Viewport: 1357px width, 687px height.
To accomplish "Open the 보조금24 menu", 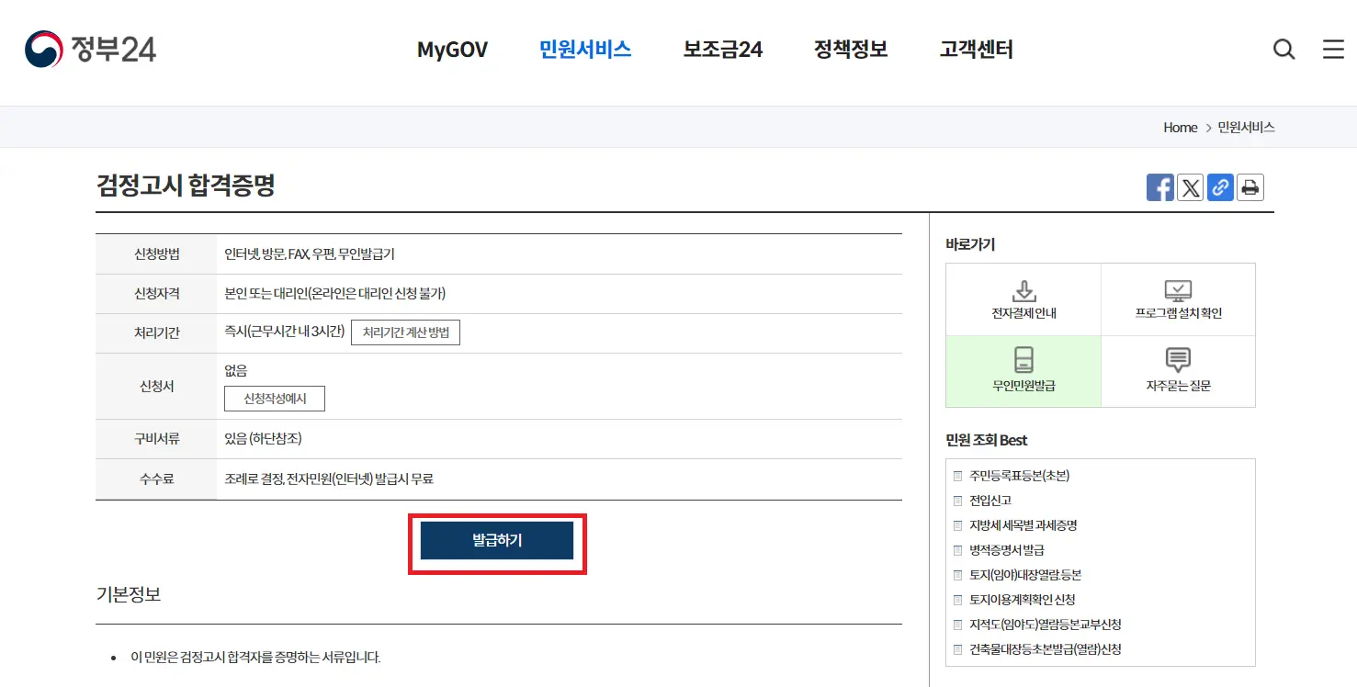I will (722, 50).
